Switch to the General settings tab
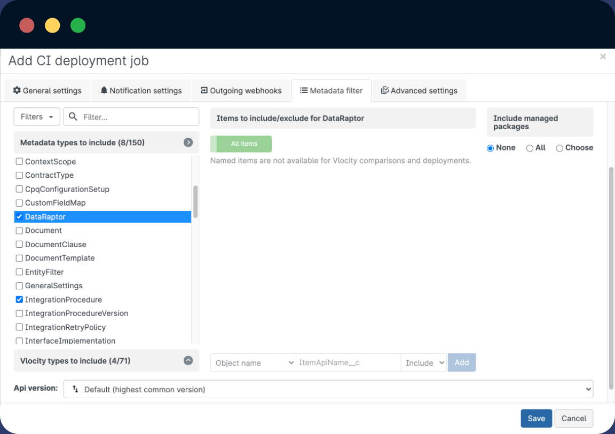The image size is (615, 434). tap(47, 91)
